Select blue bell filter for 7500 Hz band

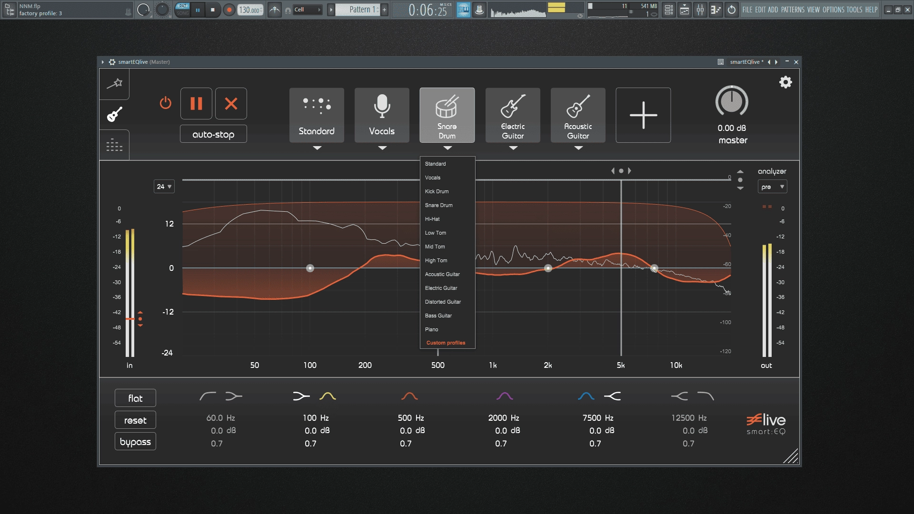coord(586,396)
